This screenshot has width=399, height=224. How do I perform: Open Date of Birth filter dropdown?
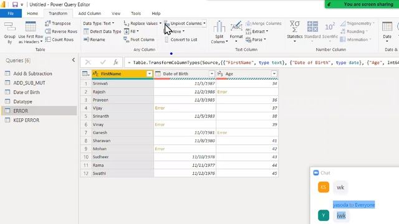click(x=212, y=73)
